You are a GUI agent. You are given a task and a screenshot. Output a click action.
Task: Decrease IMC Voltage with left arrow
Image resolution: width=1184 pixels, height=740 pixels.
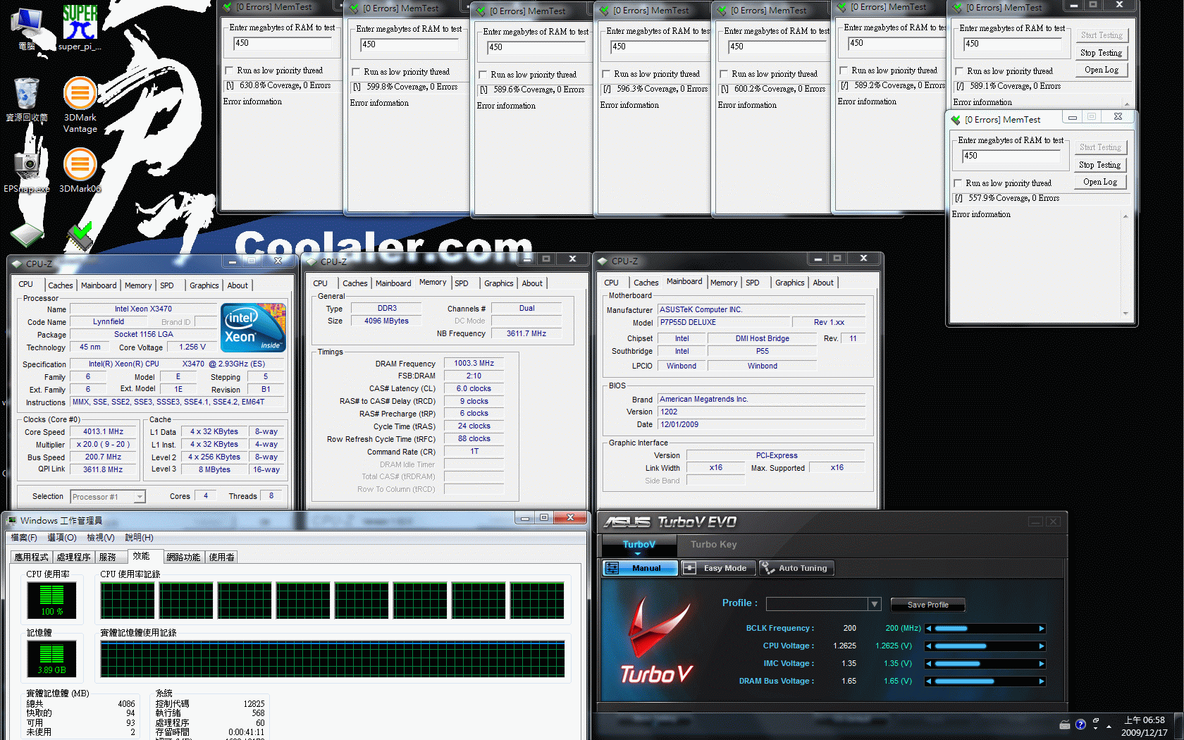coord(929,664)
